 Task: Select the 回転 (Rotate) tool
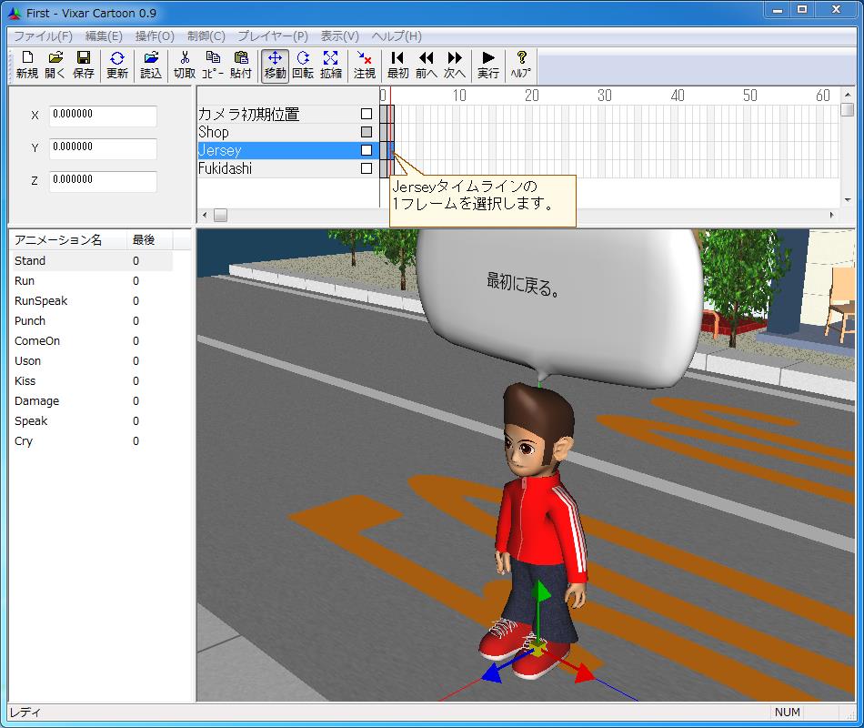coord(303,65)
